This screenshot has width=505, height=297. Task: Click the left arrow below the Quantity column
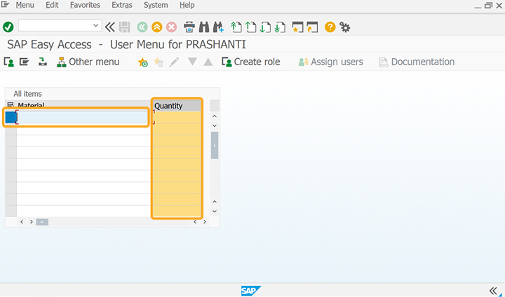[195, 222]
